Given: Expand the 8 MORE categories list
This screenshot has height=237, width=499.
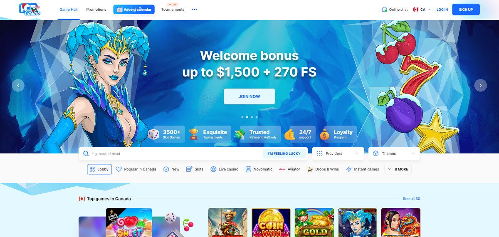Looking at the screenshot, I should pyautogui.click(x=398, y=169).
